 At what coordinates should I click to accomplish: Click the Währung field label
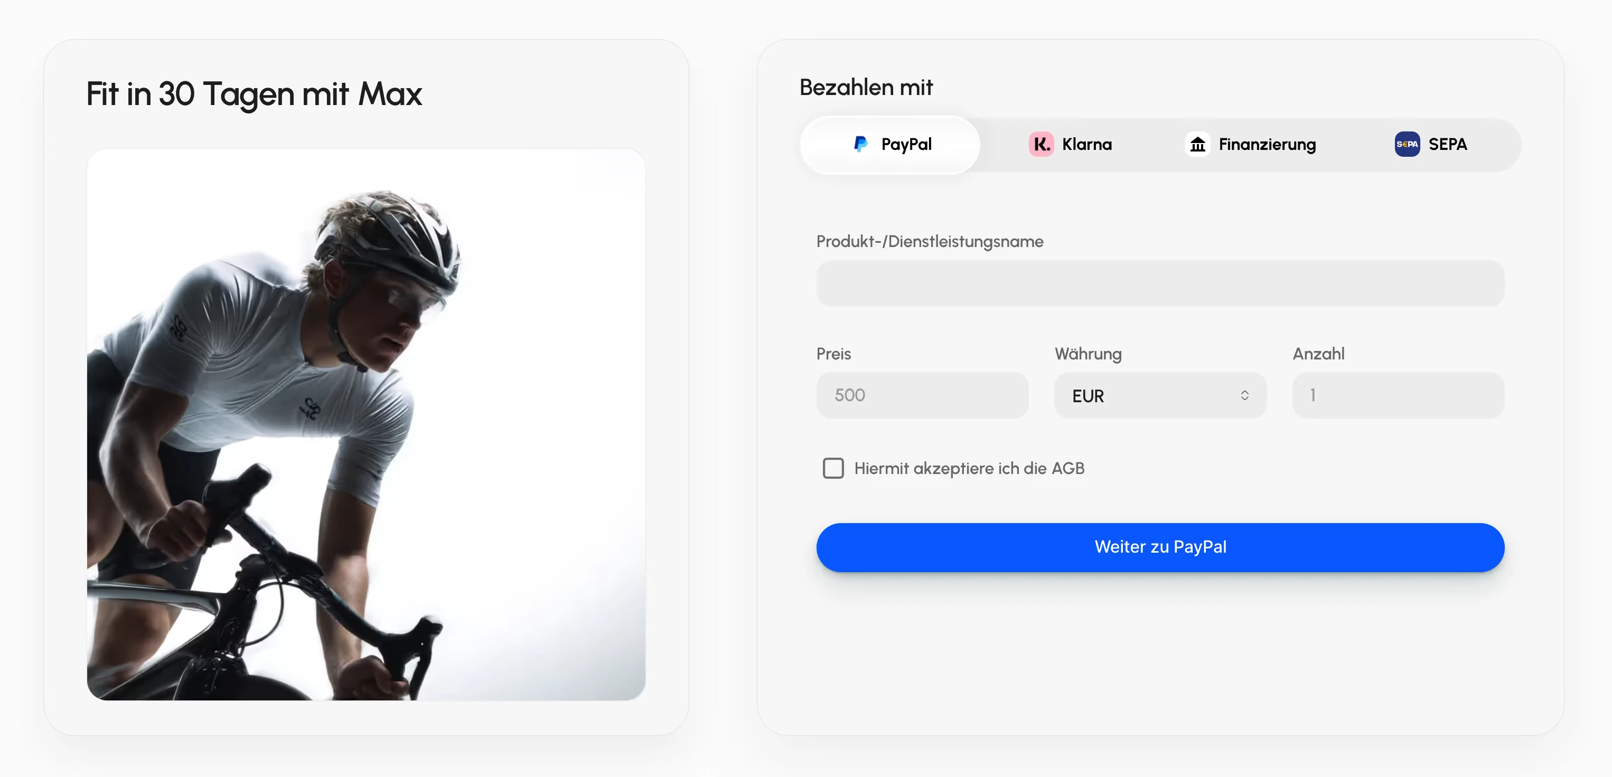click(1088, 354)
